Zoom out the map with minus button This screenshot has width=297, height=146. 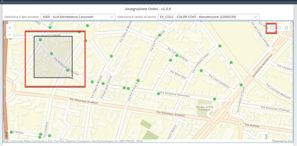pyautogui.click(x=10, y=35)
